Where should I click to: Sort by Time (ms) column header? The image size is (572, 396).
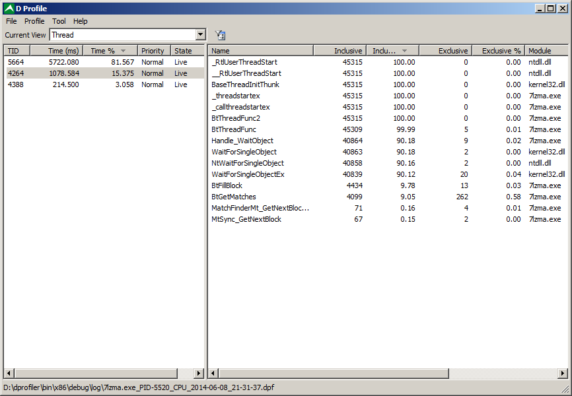(57, 51)
